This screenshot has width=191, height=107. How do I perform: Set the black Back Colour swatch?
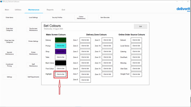tap(61, 63)
